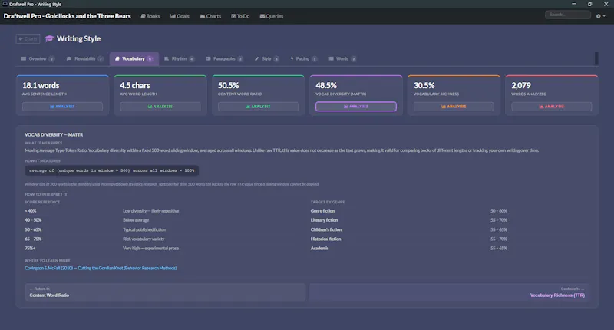Click the graduation cap Writing Style icon

coord(49,38)
